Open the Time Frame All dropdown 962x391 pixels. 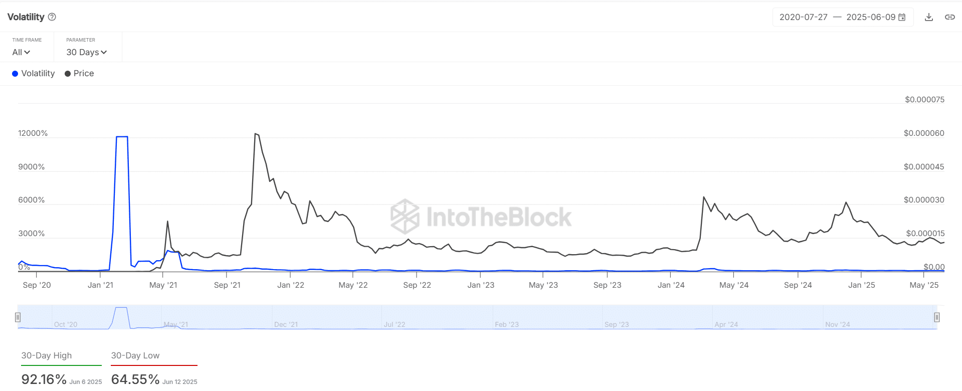click(21, 52)
